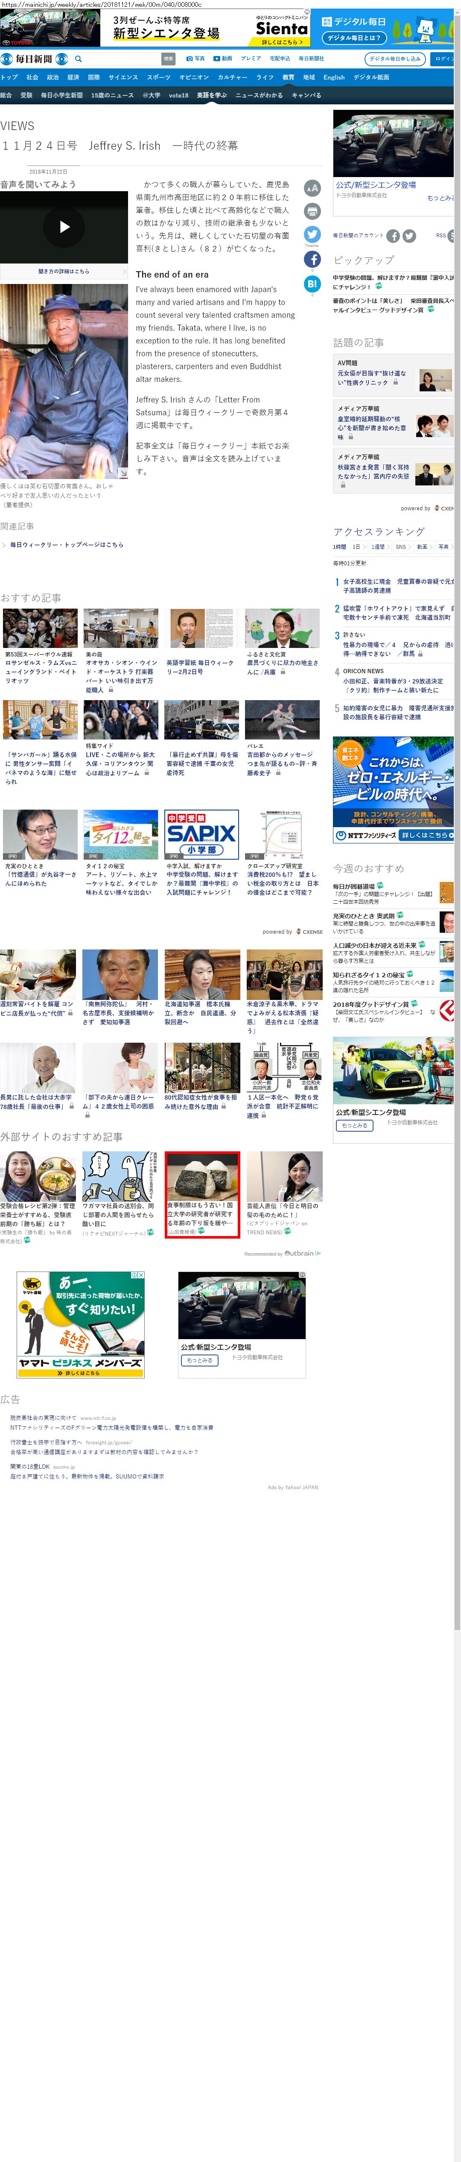
Task: Open タイ12の秘宝 PR thumbnail
Action: pos(121,835)
